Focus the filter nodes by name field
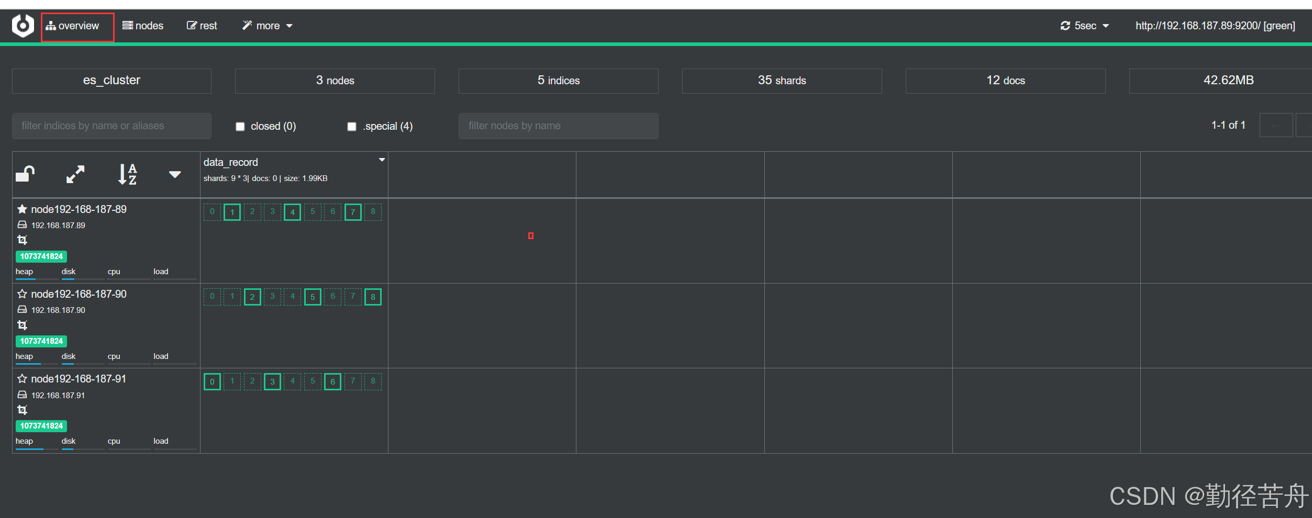The width and height of the screenshot is (1312, 518). [x=559, y=126]
